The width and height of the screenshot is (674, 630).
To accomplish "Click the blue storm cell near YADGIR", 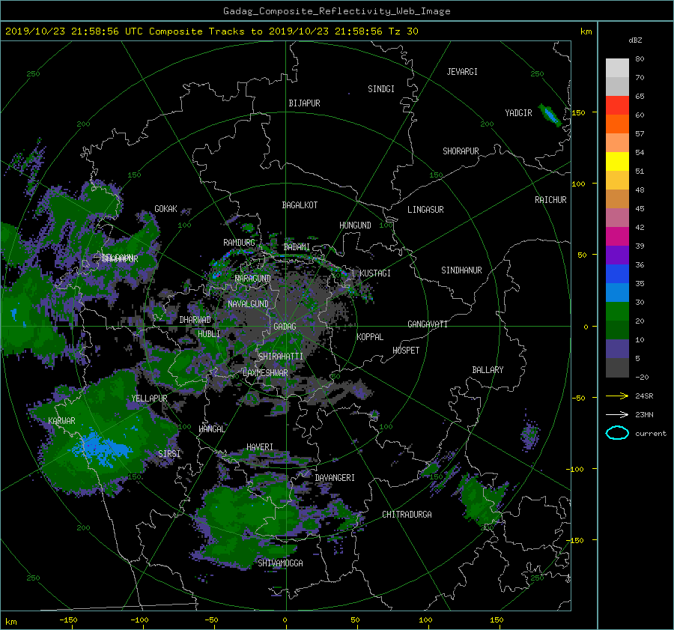I will [x=550, y=115].
